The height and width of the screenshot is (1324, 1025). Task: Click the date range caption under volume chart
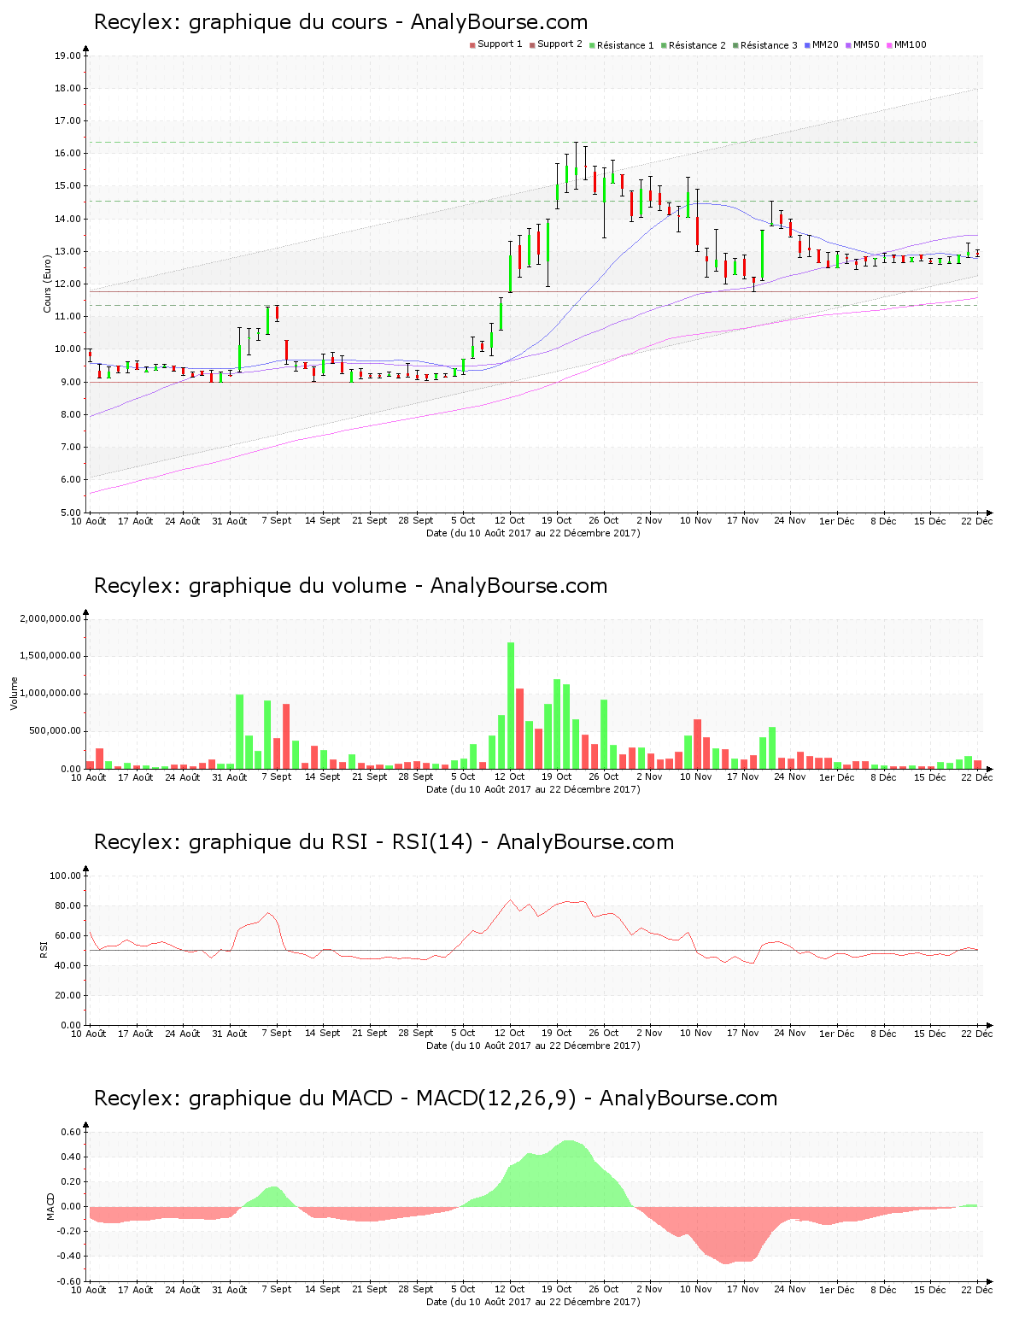pos(533,789)
